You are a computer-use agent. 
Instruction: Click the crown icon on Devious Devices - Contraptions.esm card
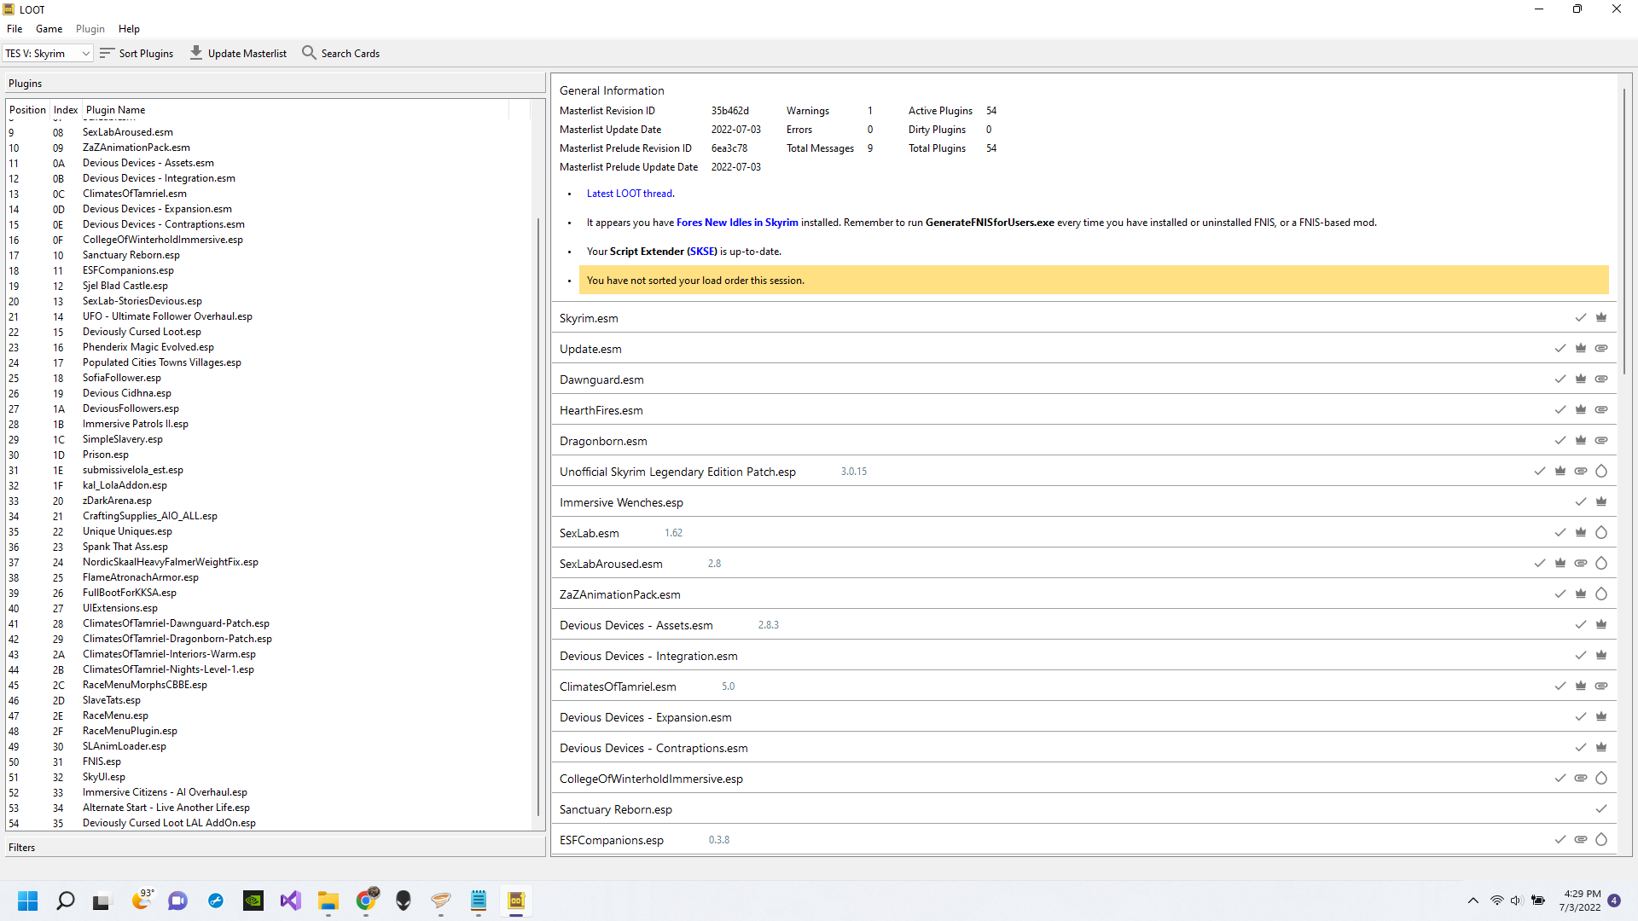coord(1601,747)
